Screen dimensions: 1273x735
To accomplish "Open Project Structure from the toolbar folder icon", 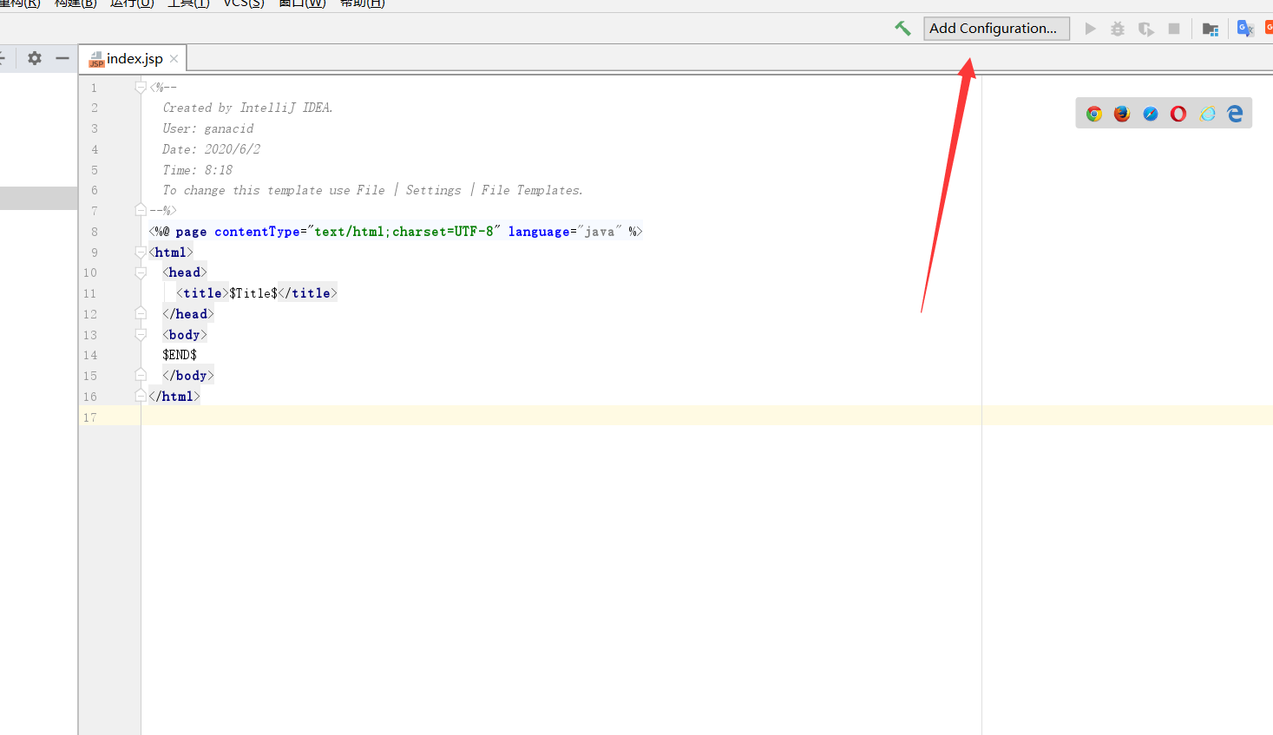I will (1211, 30).
